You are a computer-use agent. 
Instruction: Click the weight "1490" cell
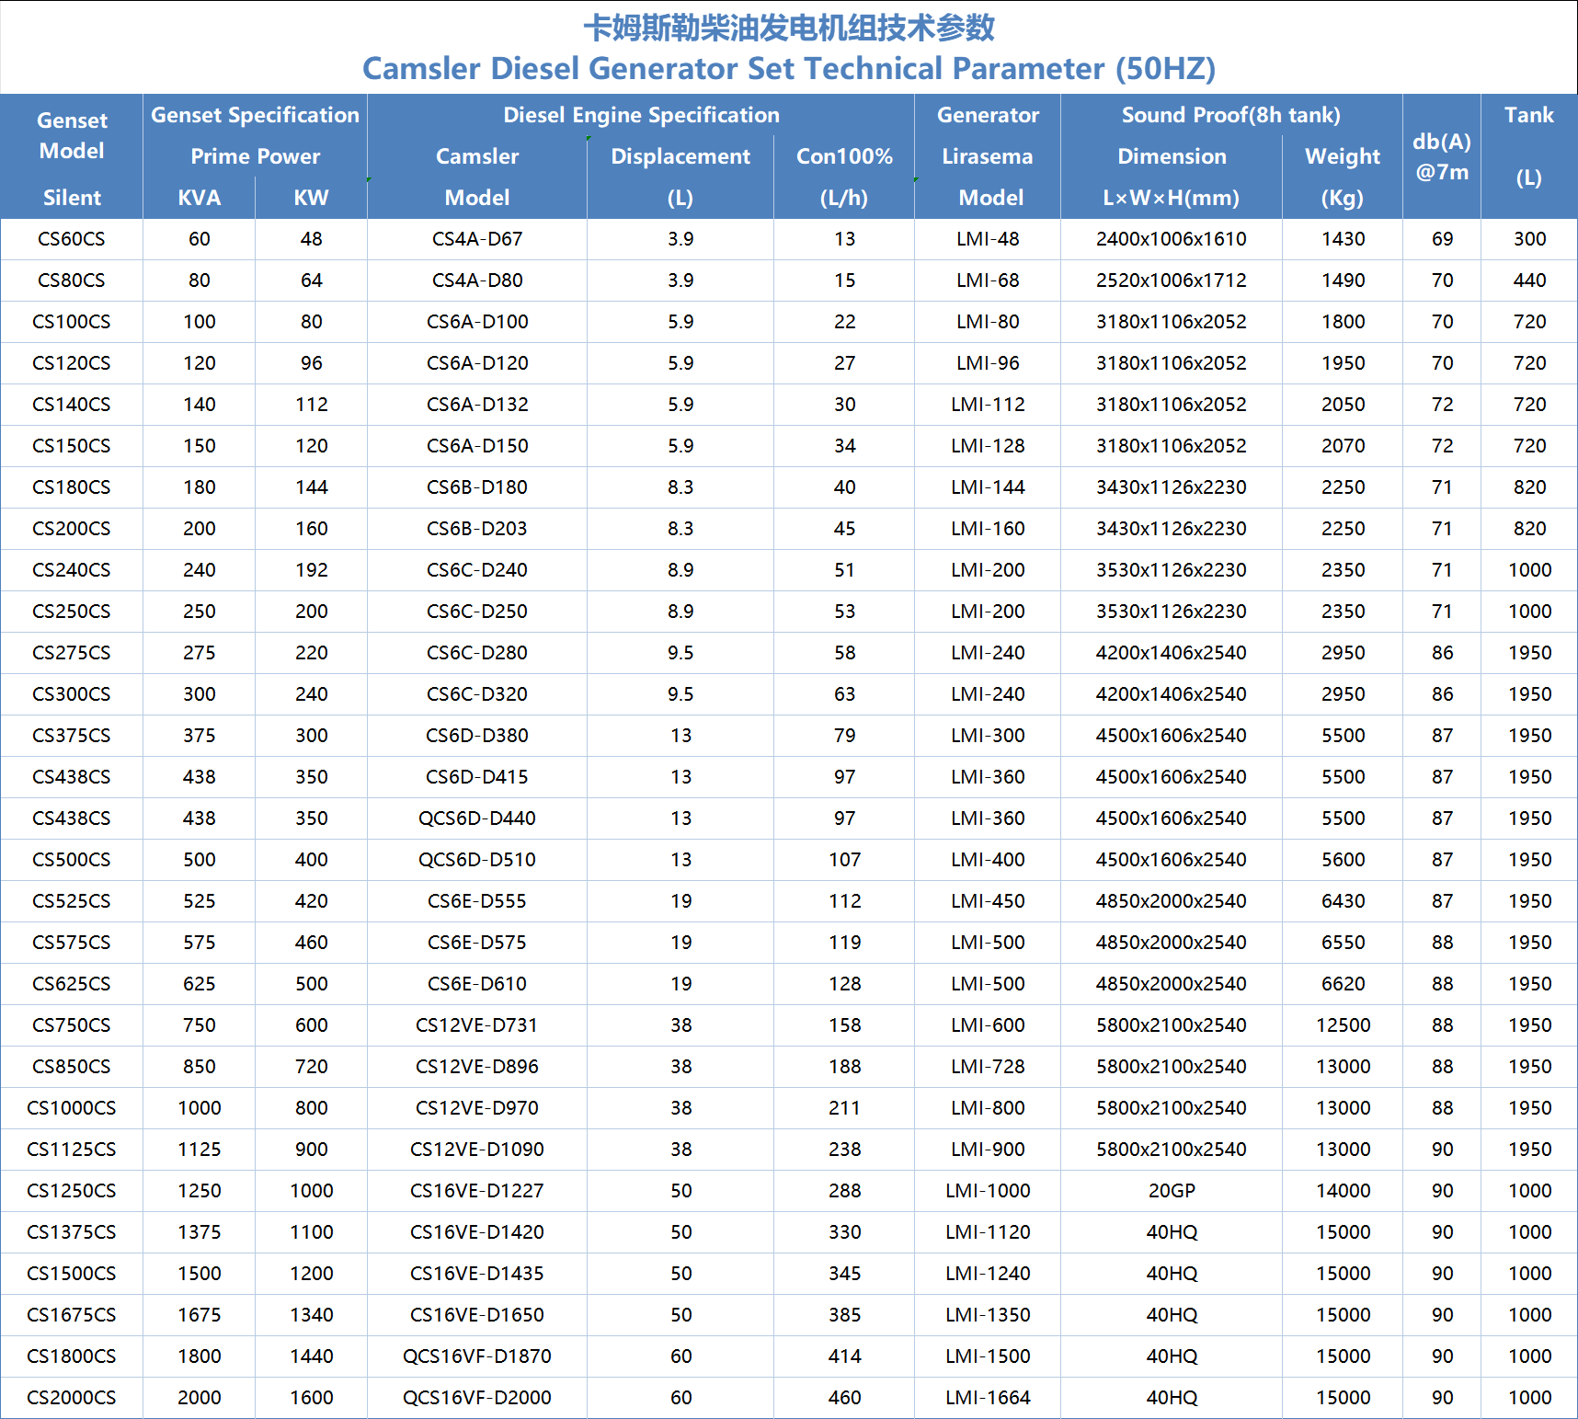coord(1343,280)
